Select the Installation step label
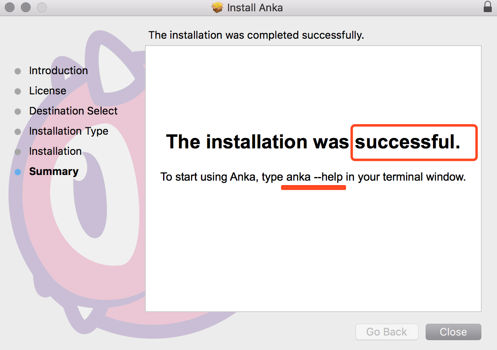497x350 pixels. 55,151
